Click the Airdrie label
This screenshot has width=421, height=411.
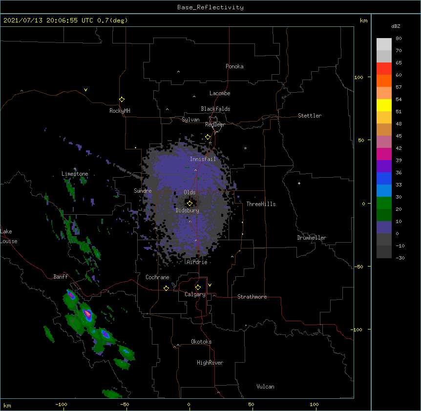coord(197,262)
